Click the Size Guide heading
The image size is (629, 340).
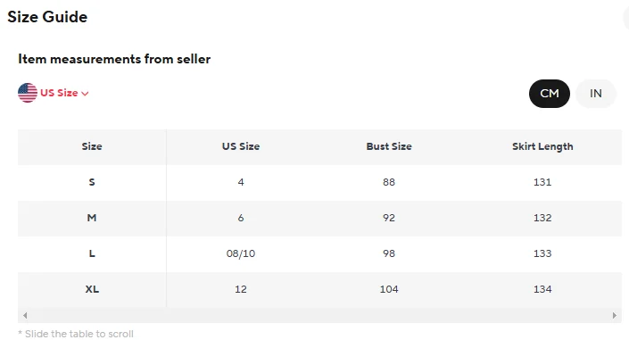[47, 17]
